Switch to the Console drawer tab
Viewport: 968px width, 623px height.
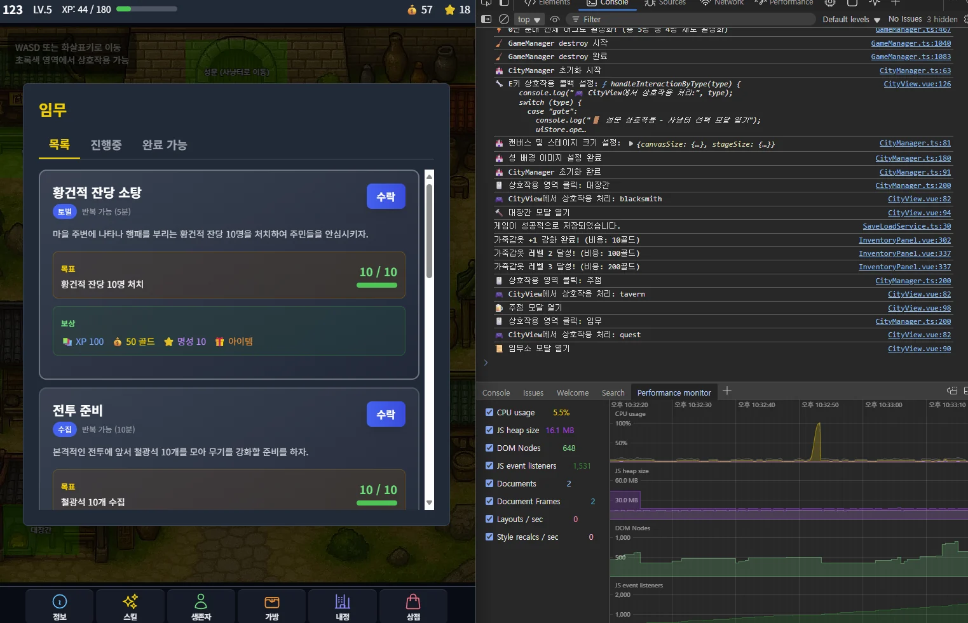click(x=496, y=393)
